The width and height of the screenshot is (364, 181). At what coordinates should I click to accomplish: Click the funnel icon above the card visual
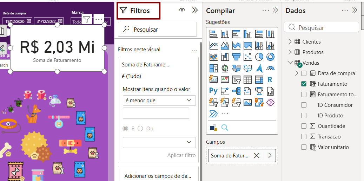pos(87,19)
